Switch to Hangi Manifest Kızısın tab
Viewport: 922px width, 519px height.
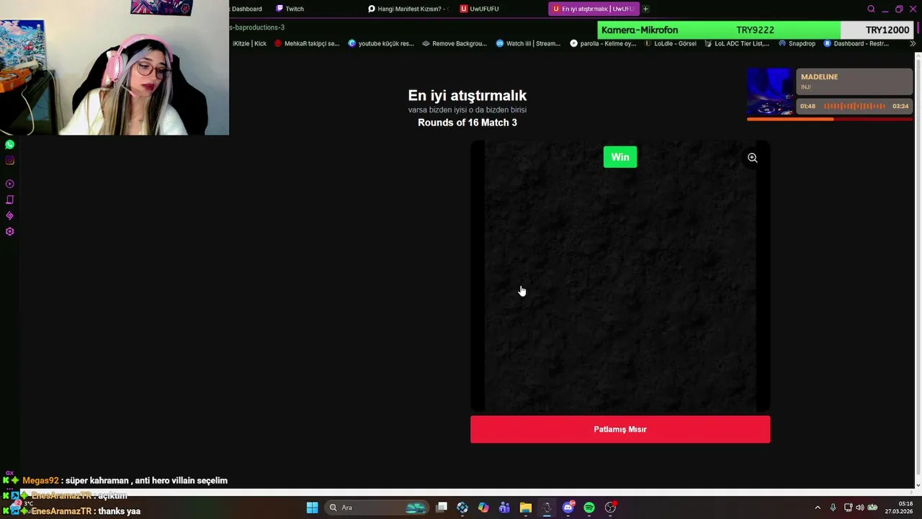coord(408,9)
